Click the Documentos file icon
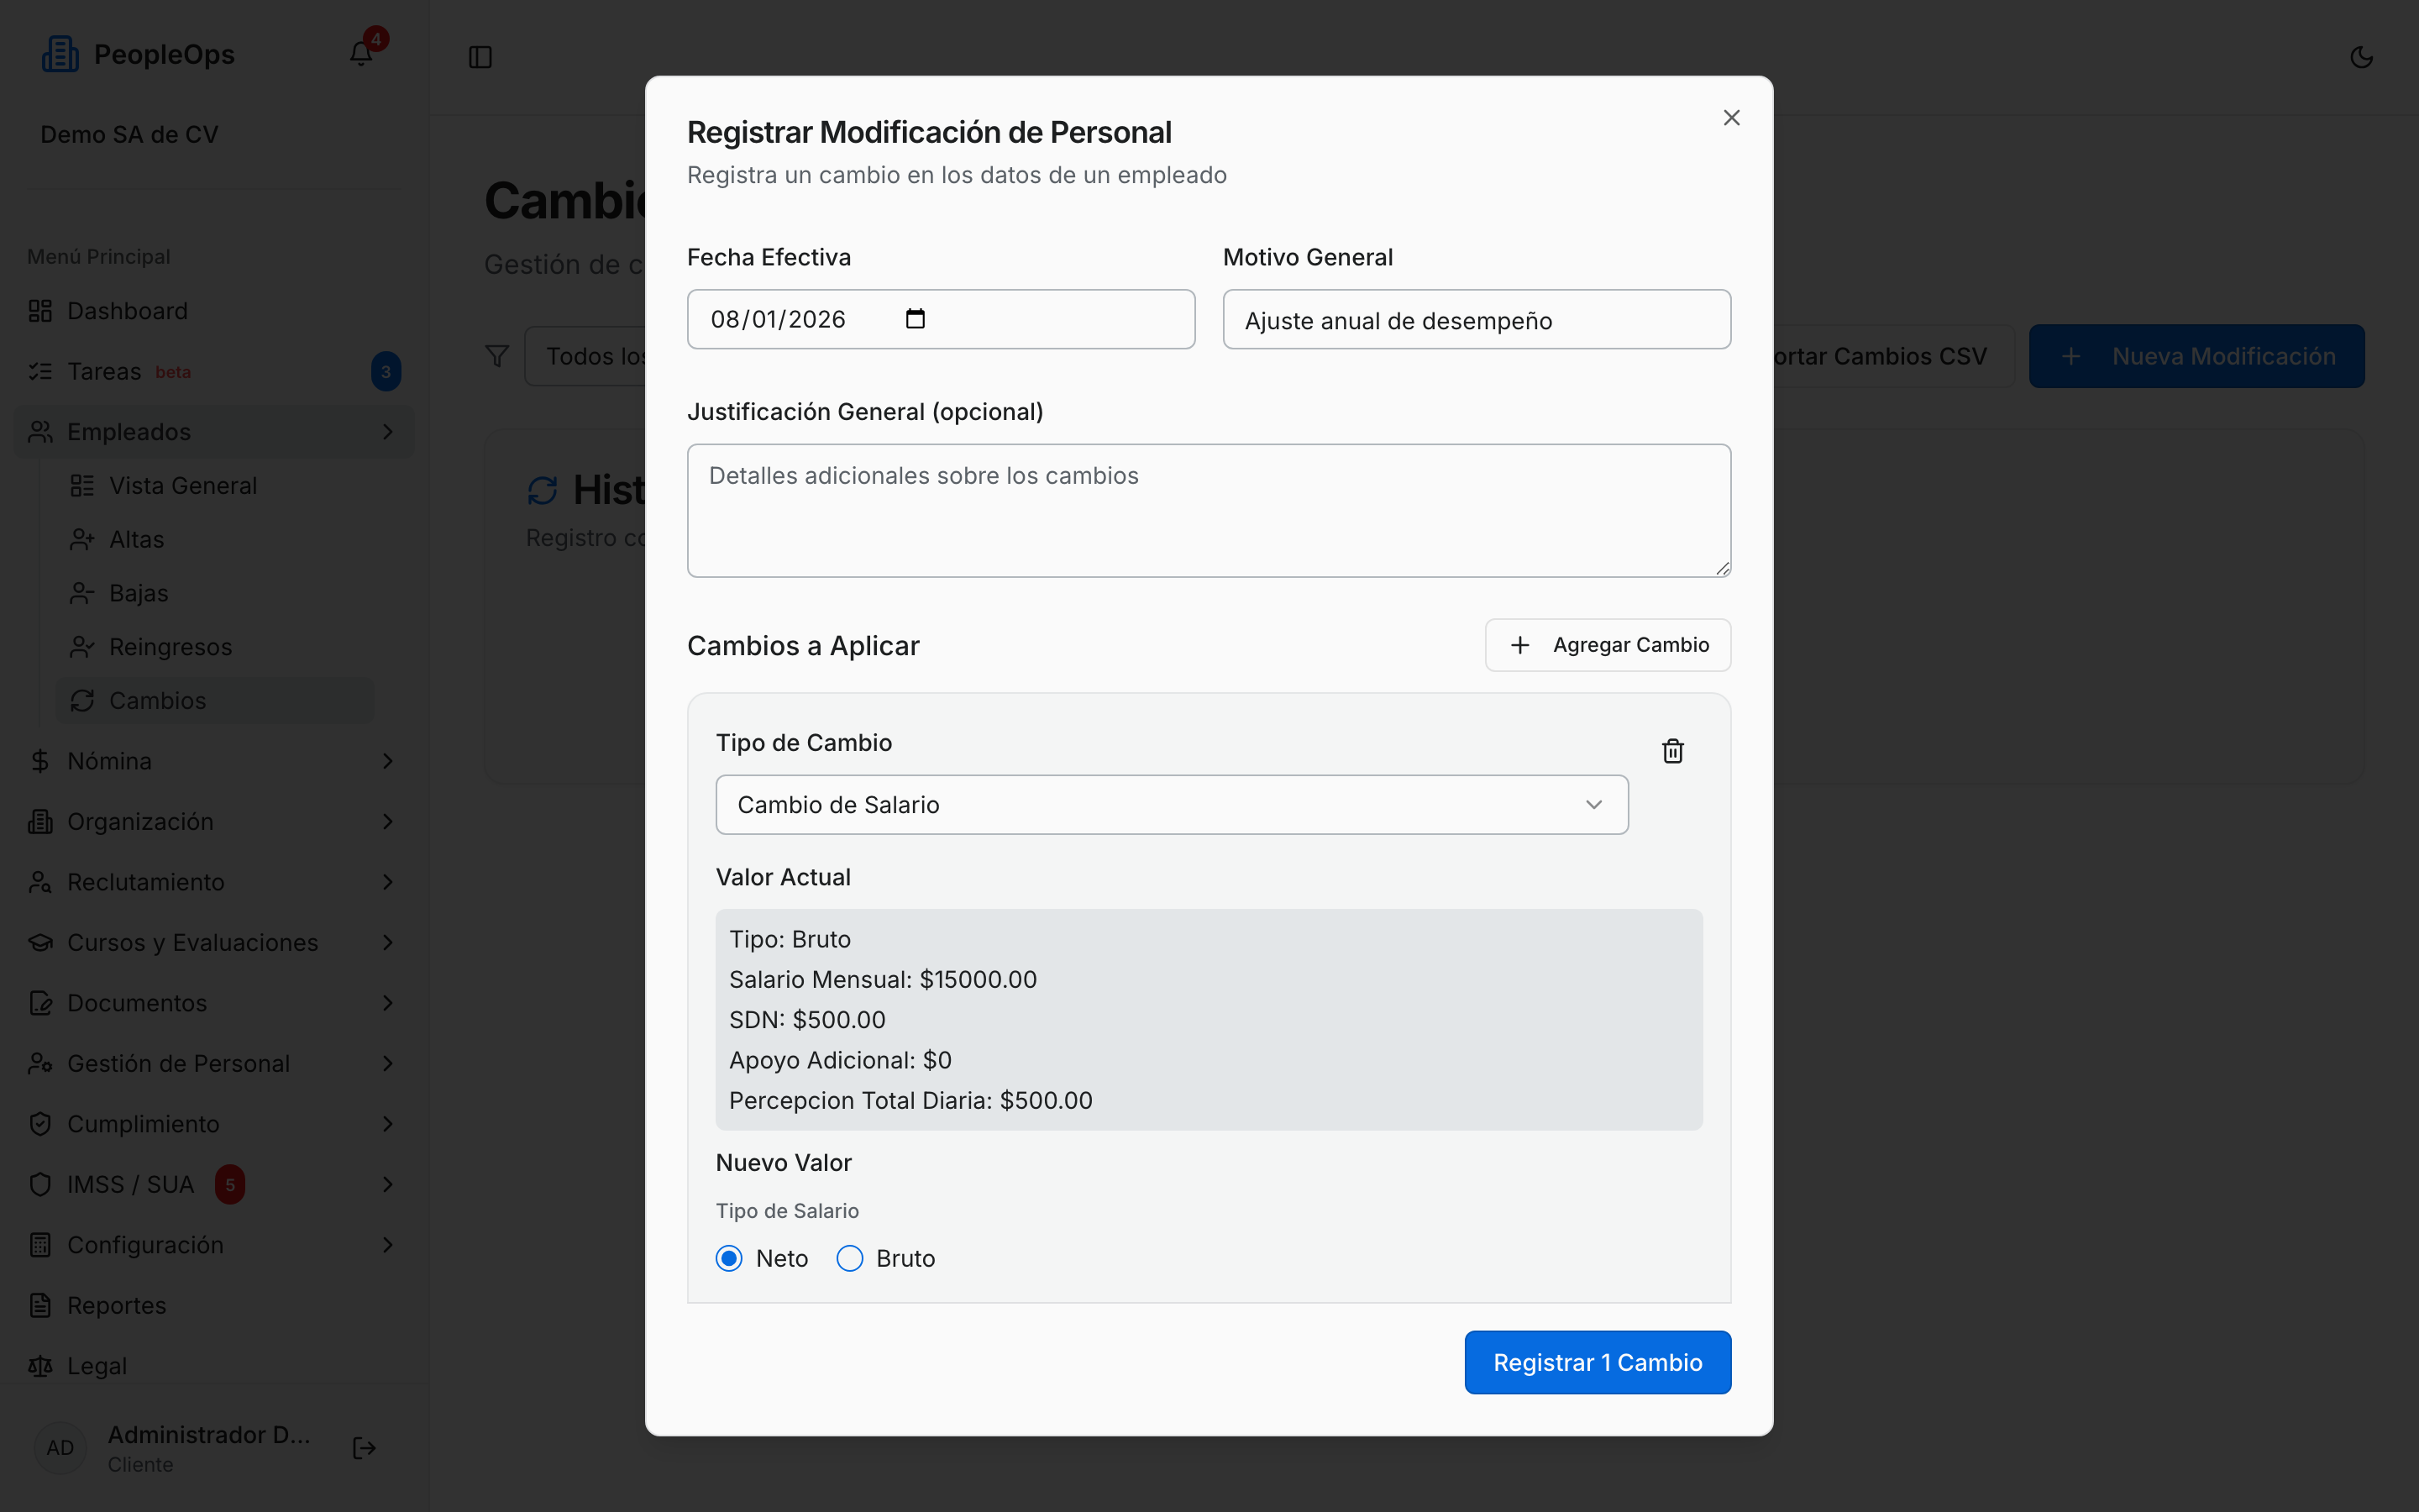 (40, 1003)
